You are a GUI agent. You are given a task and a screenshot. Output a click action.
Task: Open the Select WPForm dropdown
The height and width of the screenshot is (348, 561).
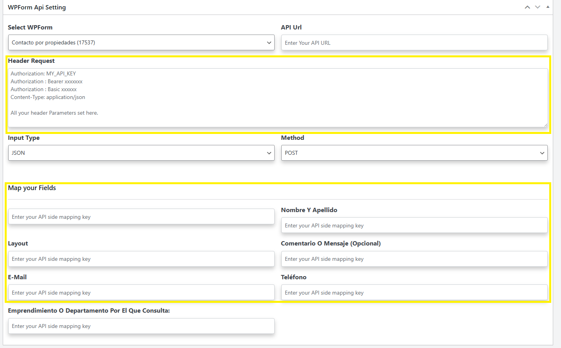coord(141,42)
